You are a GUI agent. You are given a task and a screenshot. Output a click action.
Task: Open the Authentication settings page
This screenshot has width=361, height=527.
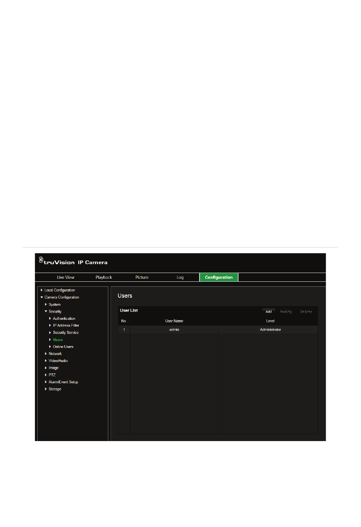click(x=64, y=319)
